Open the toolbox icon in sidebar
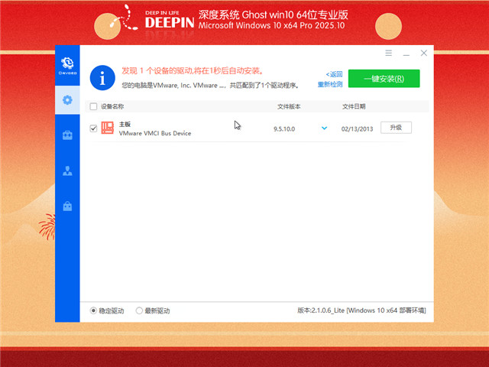The width and height of the screenshot is (489, 367). (67, 135)
